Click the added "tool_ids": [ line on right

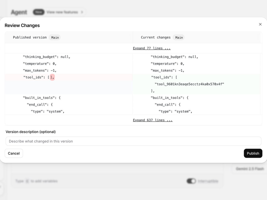tap(164, 77)
